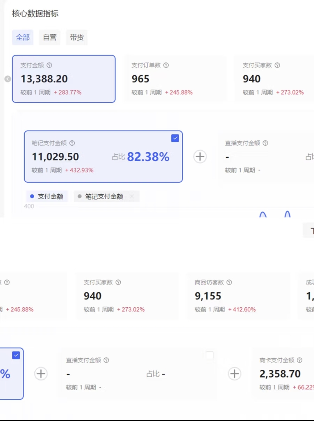Select the 全部 tab

tap(23, 38)
